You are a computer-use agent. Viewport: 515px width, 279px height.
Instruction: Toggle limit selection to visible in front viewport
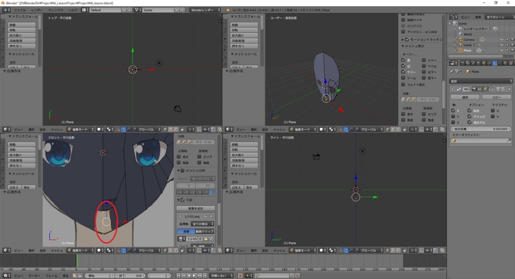point(182,250)
